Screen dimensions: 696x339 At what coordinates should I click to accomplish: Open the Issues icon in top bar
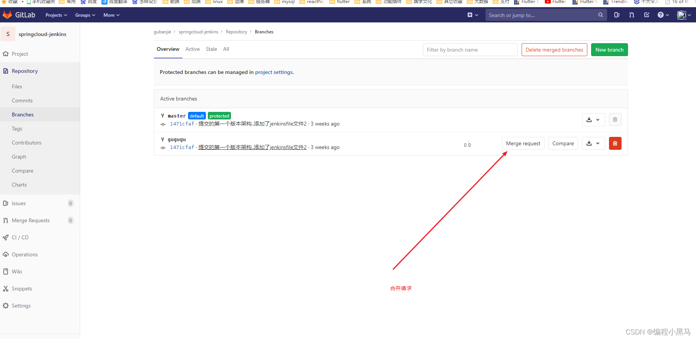coord(617,15)
